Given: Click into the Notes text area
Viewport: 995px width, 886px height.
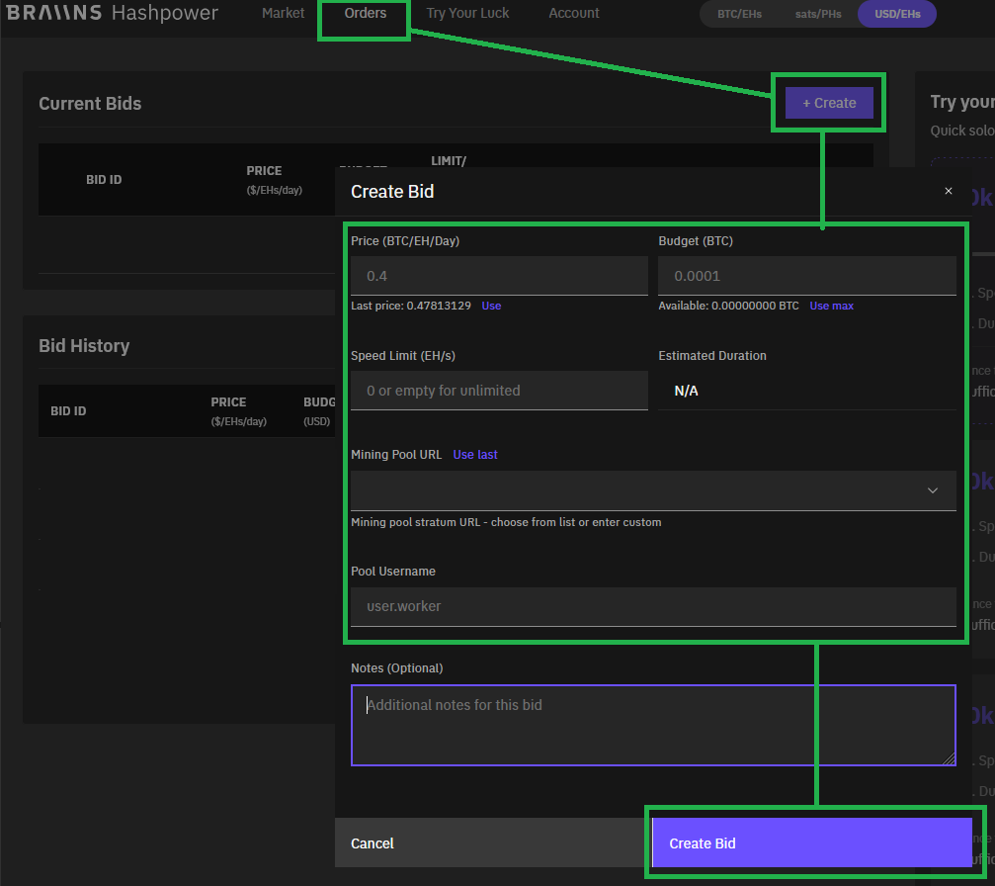Looking at the screenshot, I should pos(653,725).
